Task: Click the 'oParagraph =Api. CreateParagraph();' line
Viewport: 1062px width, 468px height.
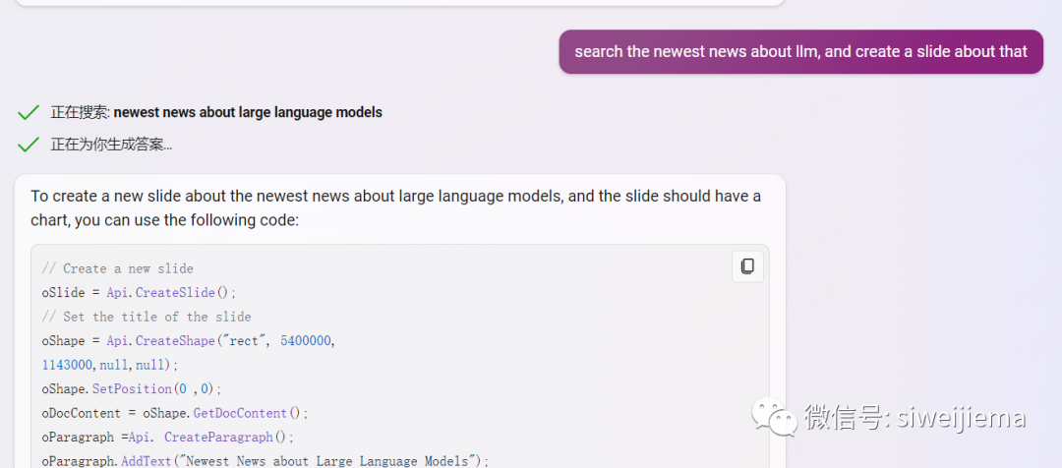Action: [167, 438]
